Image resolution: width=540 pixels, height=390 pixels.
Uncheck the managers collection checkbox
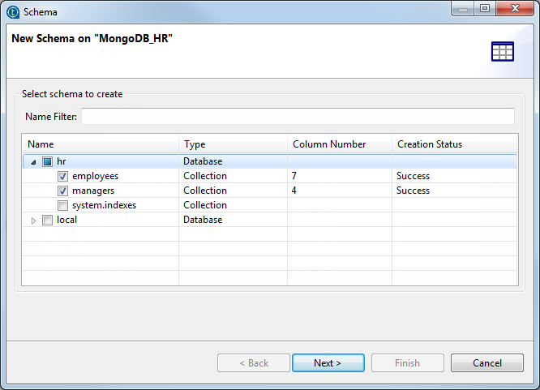[62, 191]
